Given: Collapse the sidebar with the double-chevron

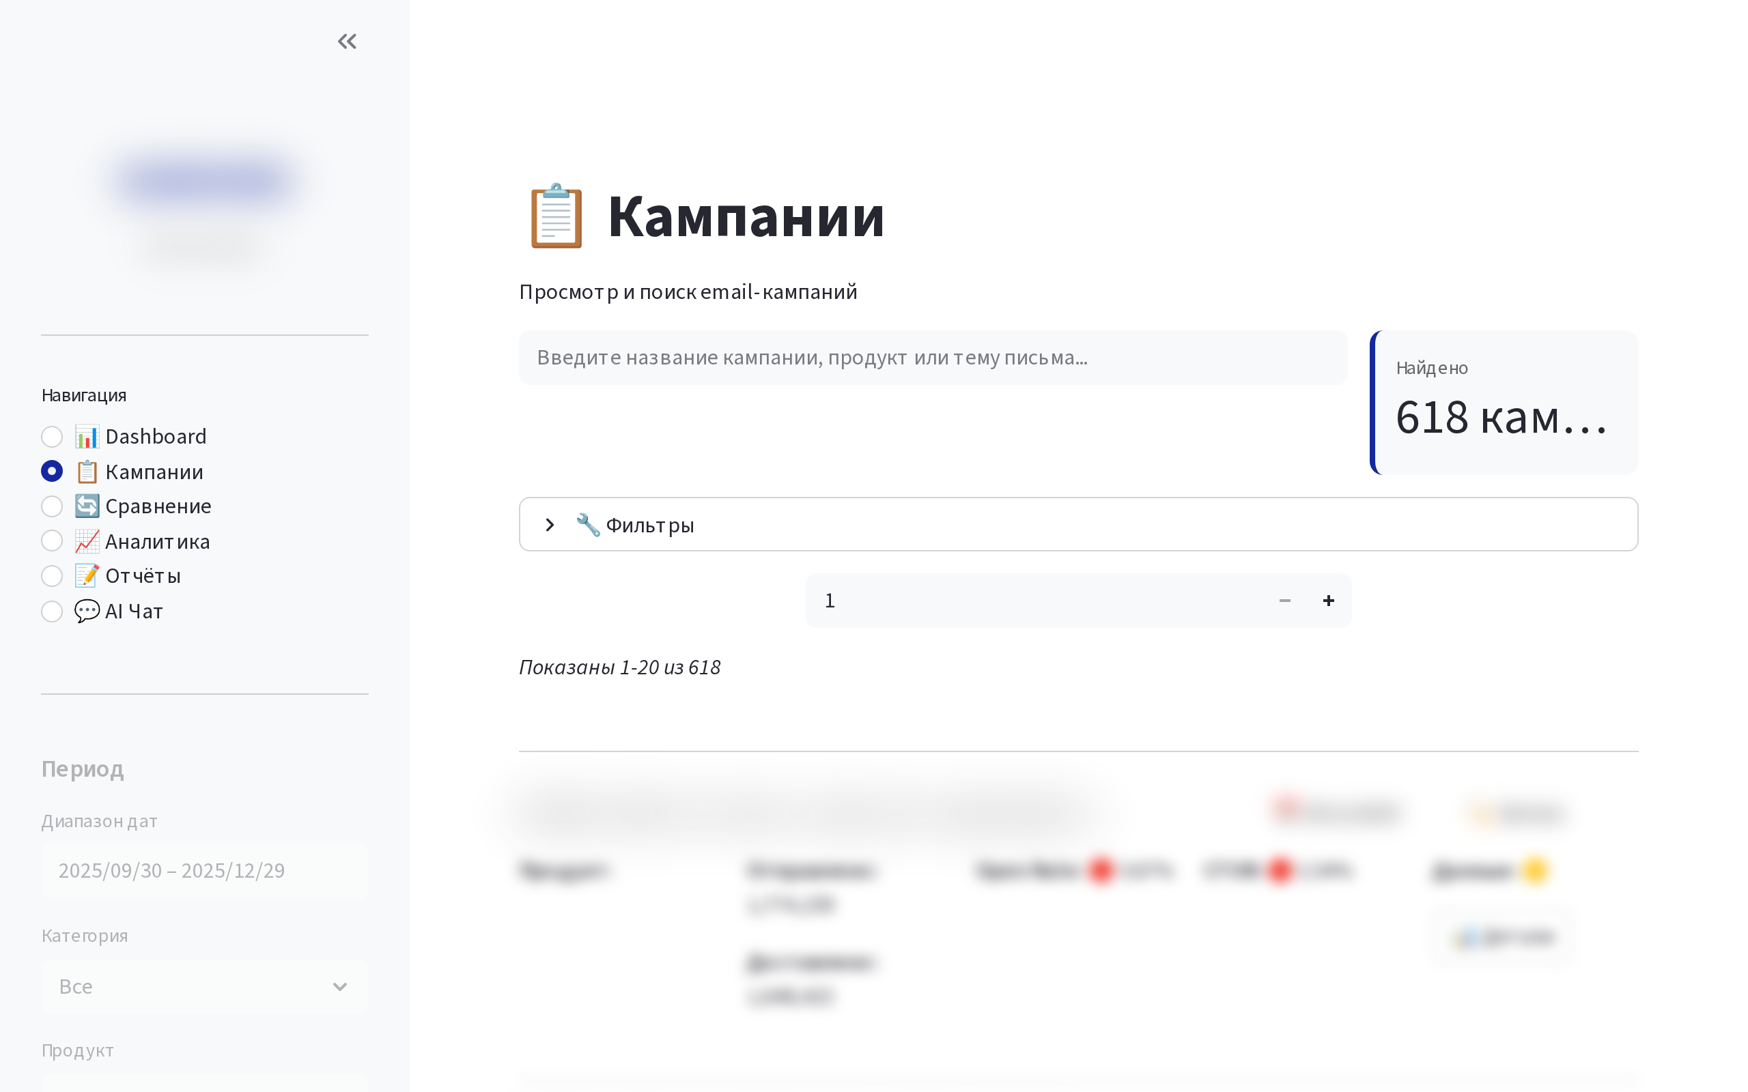Looking at the screenshot, I should click(x=347, y=41).
